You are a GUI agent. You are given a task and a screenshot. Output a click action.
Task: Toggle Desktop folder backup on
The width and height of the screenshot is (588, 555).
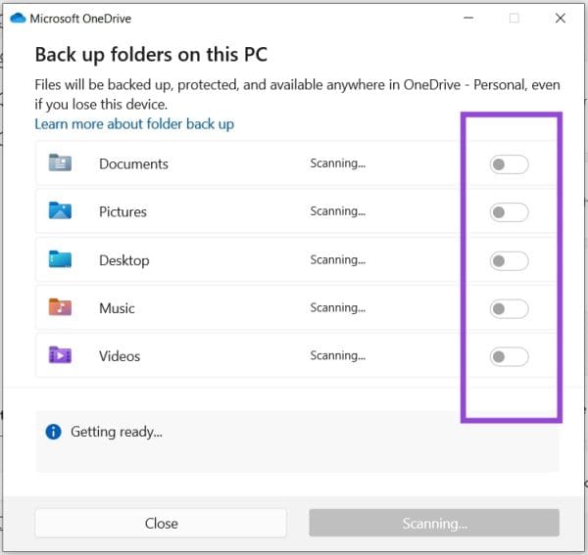[x=509, y=261]
